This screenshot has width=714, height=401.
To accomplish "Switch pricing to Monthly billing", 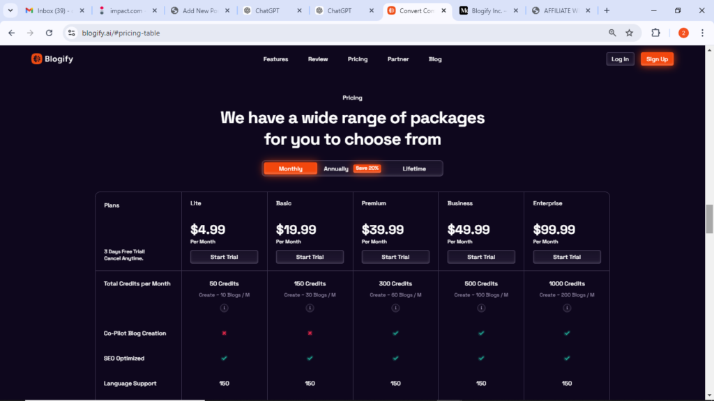I will point(291,168).
